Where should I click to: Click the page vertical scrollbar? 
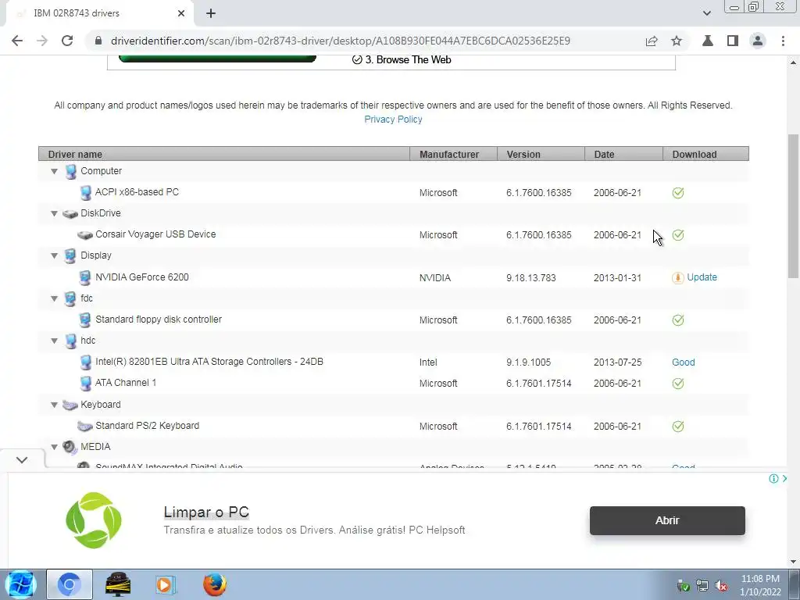tap(793, 206)
